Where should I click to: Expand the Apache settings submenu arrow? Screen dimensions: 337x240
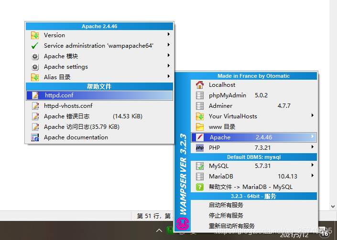coord(169,66)
